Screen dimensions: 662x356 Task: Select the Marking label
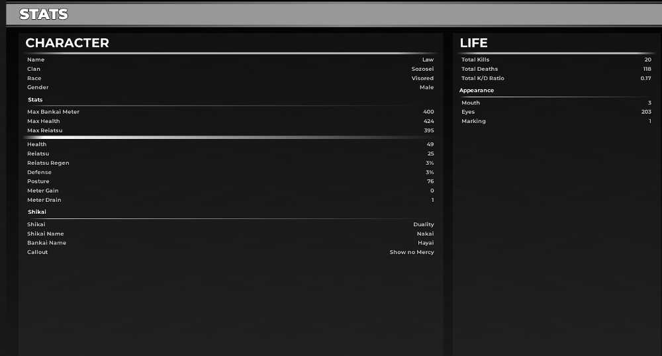[x=474, y=121]
